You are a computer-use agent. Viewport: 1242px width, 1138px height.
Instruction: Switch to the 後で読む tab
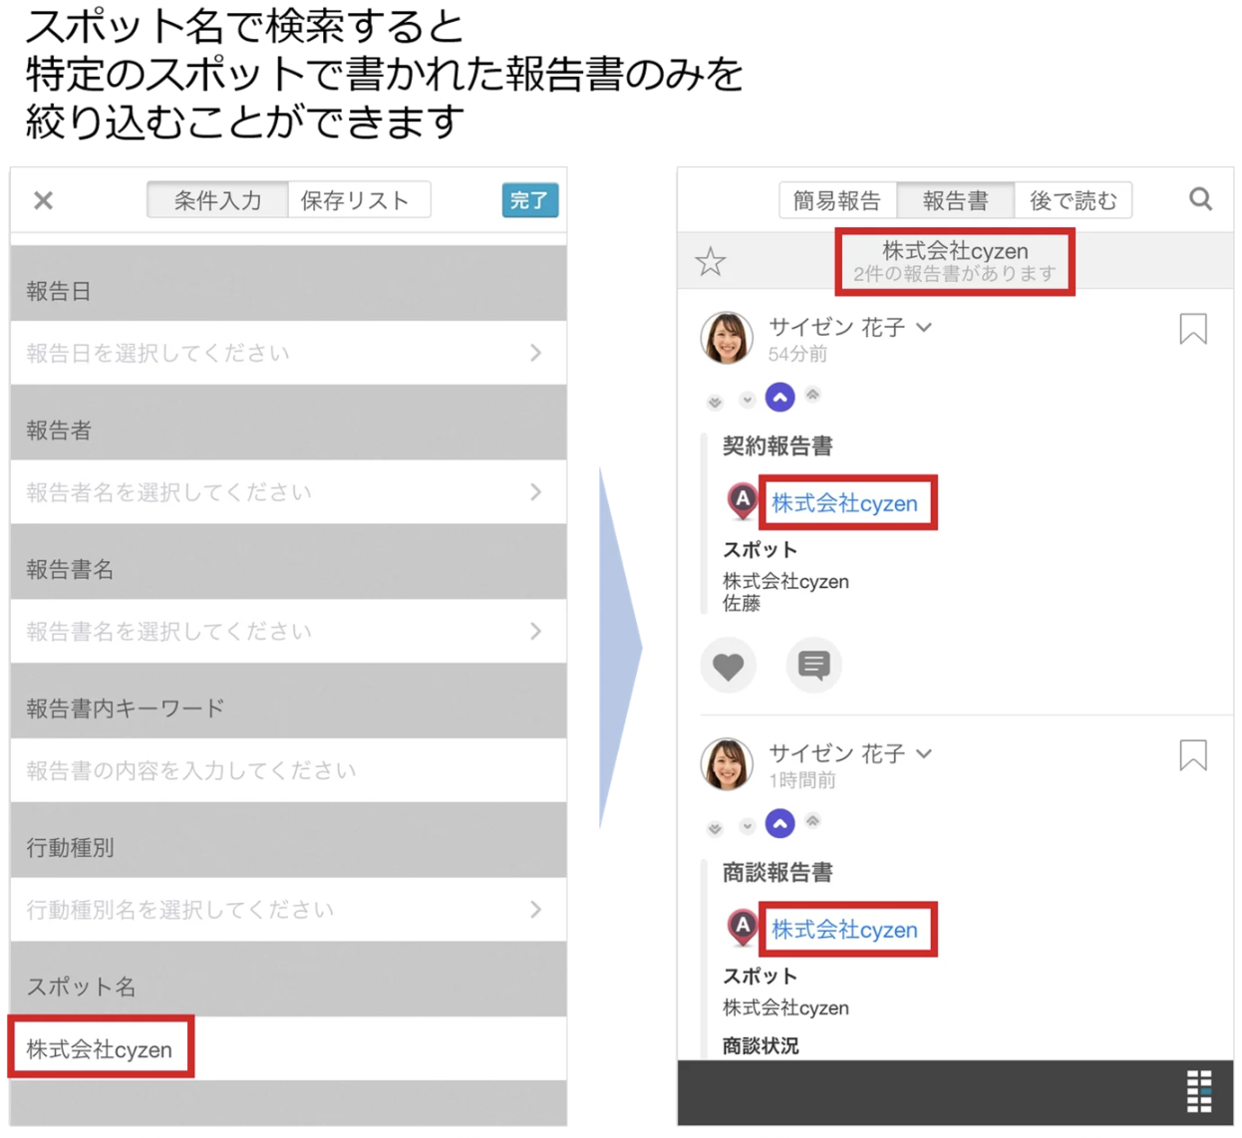coord(1073,200)
